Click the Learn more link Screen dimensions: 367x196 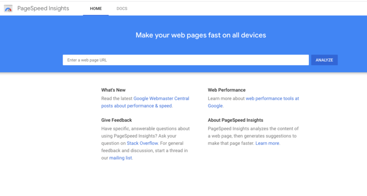[267, 143]
